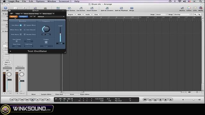Open the Drag Overlap dropdown

pos(182,14)
